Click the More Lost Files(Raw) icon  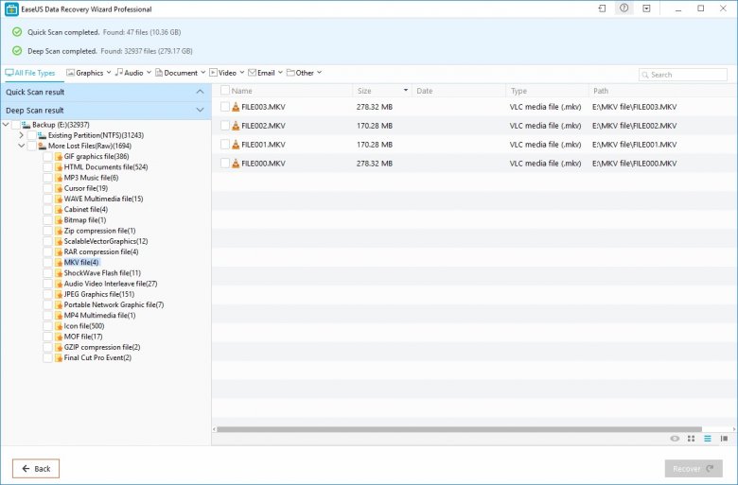pos(43,146)
